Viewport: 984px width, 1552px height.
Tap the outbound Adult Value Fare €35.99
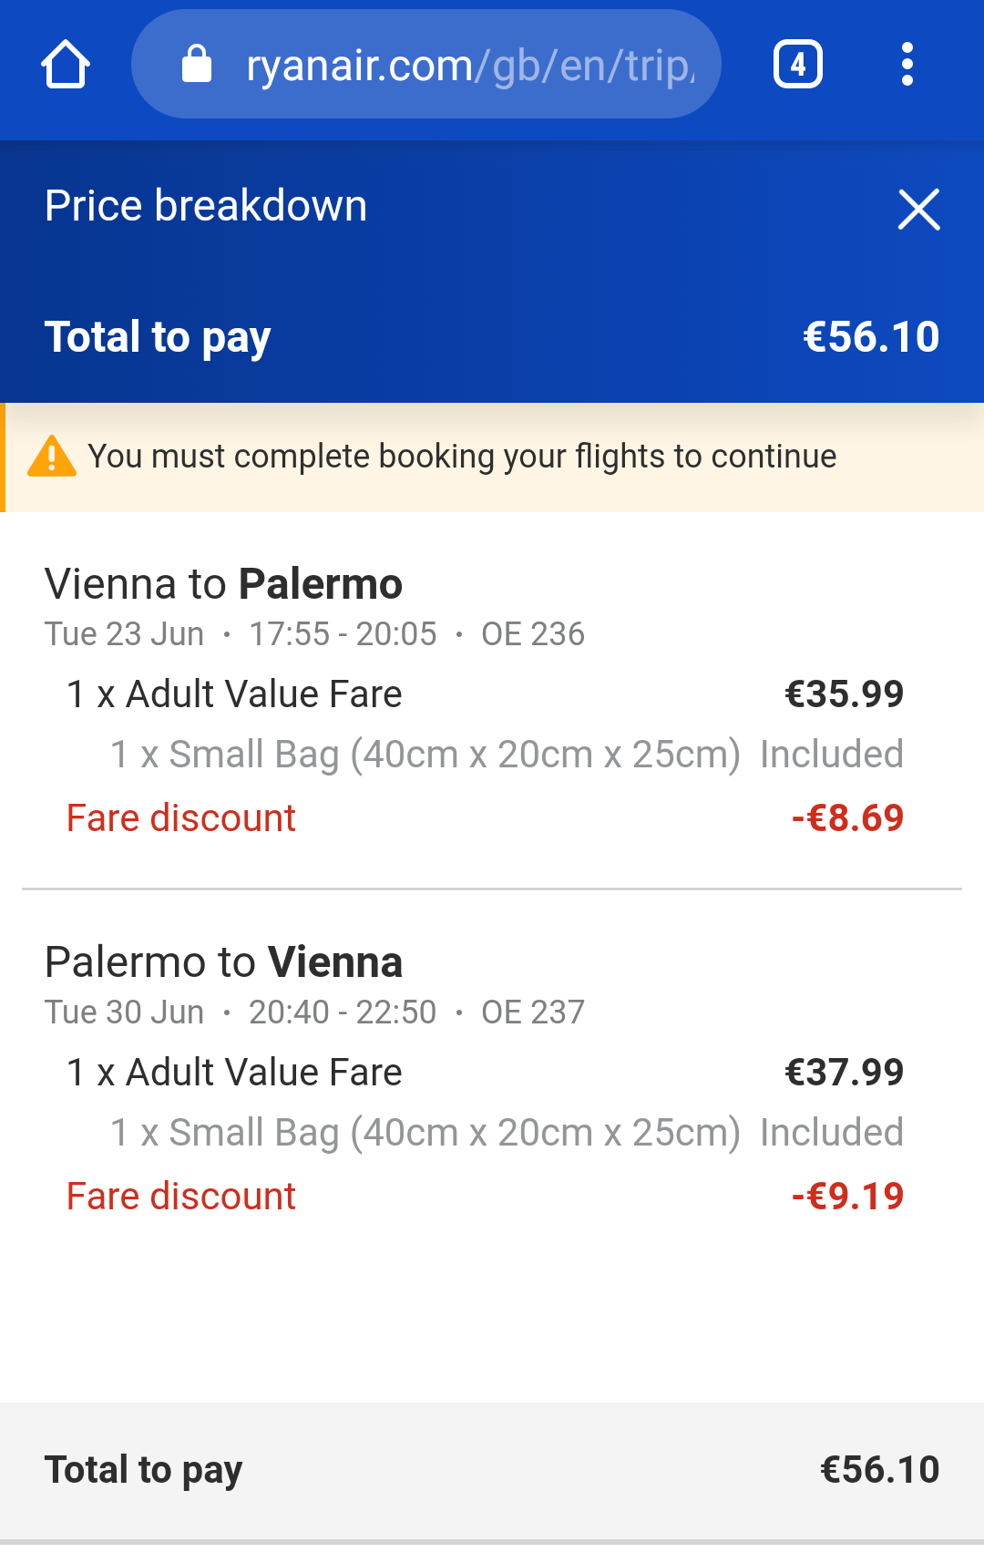click(x=485, y=694)
